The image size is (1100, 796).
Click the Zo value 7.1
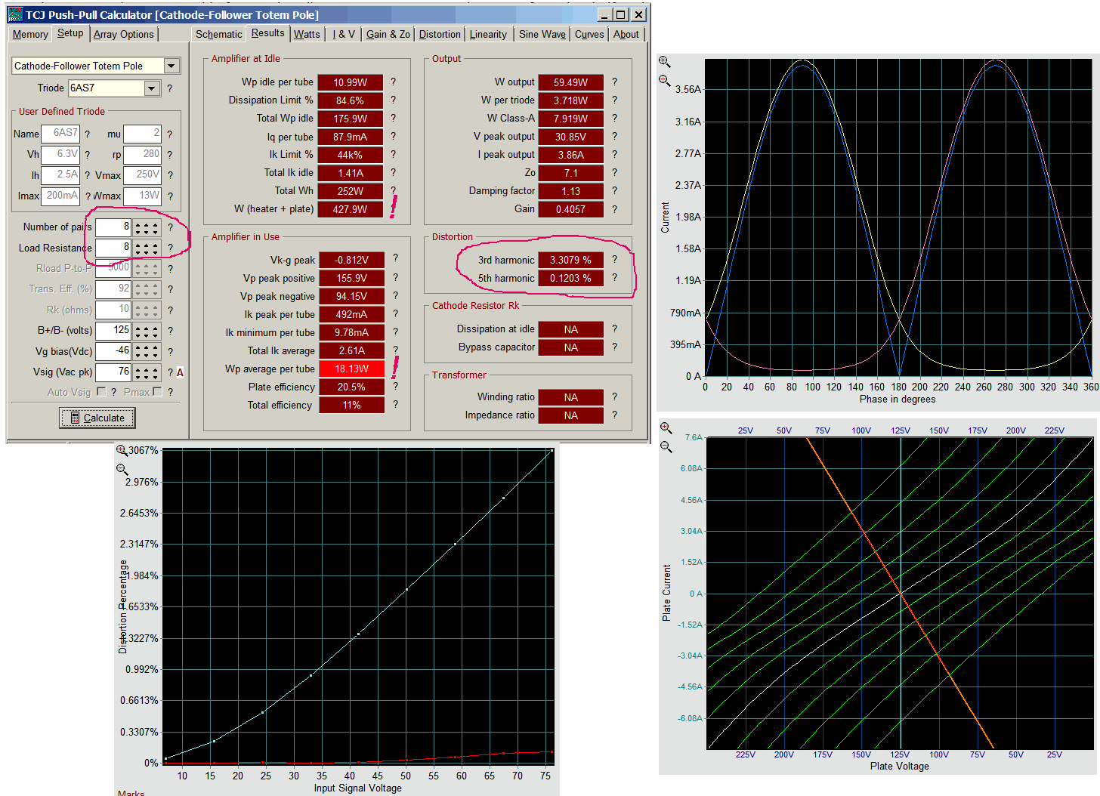coord(571,173)
